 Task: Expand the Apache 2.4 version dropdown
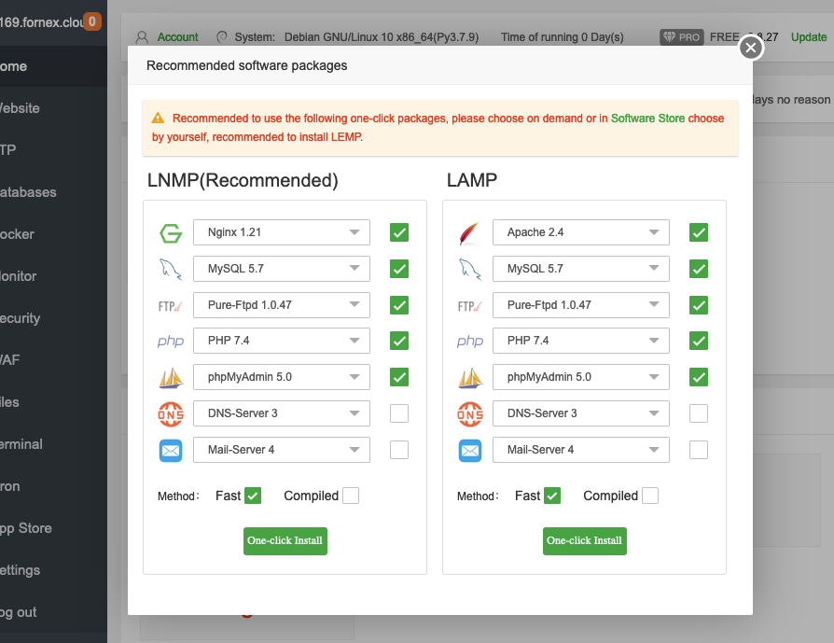(580, 232)
